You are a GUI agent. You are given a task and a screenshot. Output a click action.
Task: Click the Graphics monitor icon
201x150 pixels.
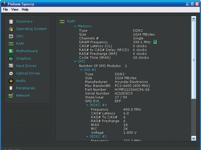(x=11, y=58)
